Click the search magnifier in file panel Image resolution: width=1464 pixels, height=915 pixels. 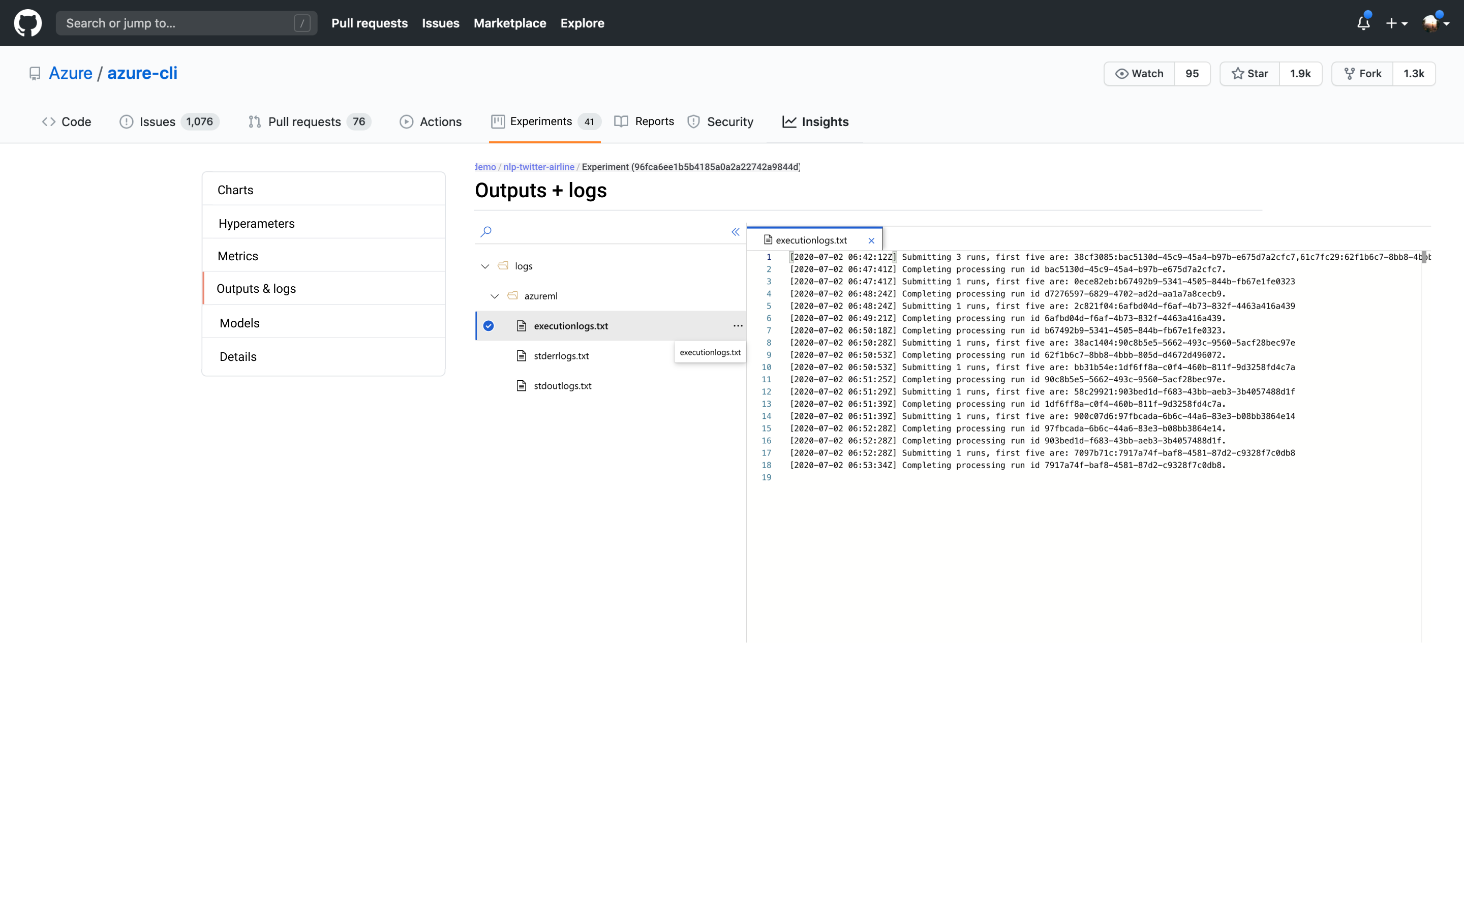click(x=486, y=232)
